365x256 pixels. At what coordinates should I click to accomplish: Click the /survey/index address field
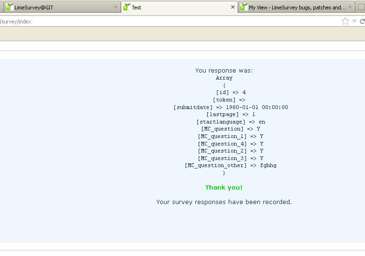pyautogui.click(x=170, y=22)
